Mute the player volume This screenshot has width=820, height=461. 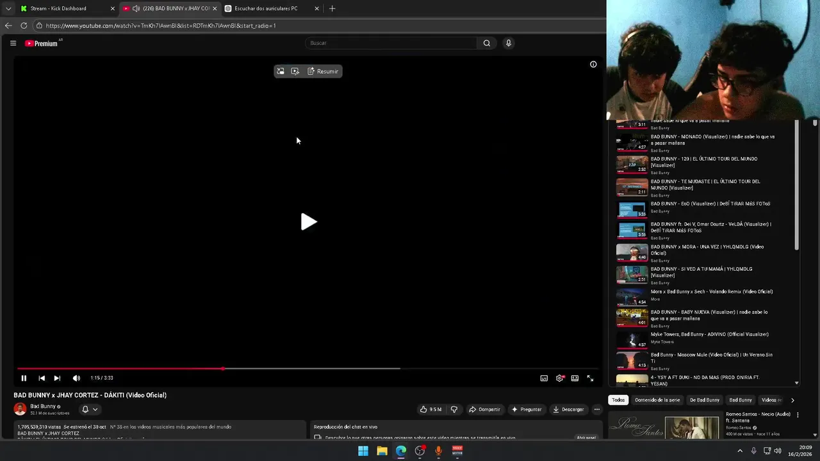(76, 378)
